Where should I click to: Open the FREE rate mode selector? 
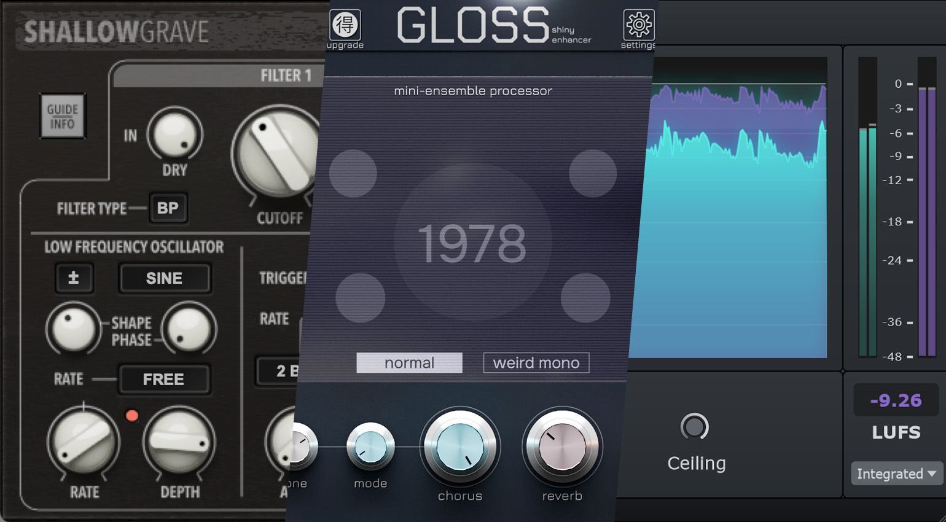(164, 380)
